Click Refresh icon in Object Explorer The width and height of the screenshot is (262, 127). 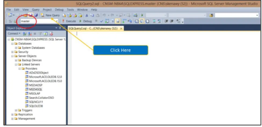(46, 34)
